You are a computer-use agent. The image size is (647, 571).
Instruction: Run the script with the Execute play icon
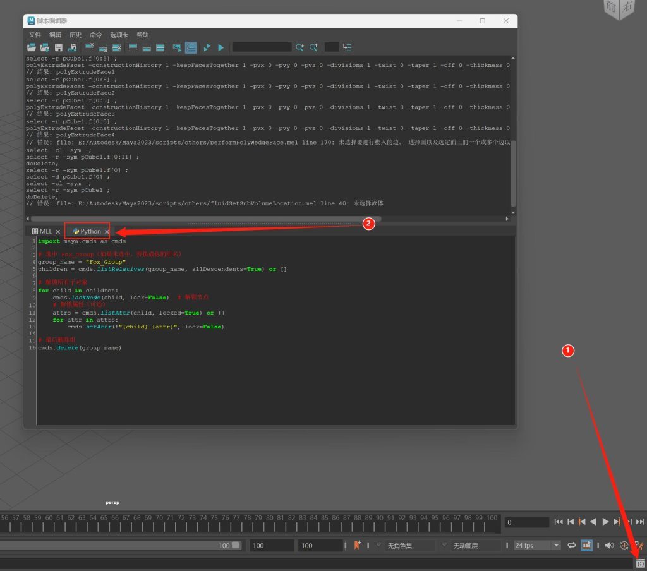[x=221, y=47]
